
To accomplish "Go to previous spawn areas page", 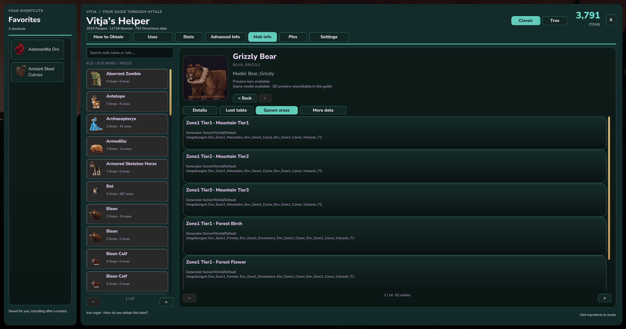I will (x=189, y=298).
